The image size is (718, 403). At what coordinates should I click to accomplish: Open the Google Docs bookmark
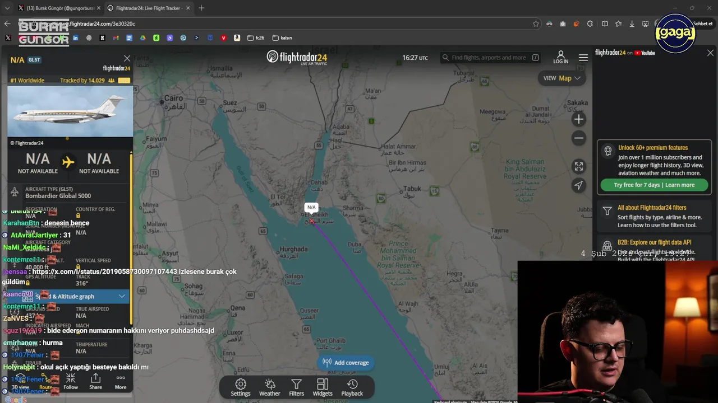(129, 38)
